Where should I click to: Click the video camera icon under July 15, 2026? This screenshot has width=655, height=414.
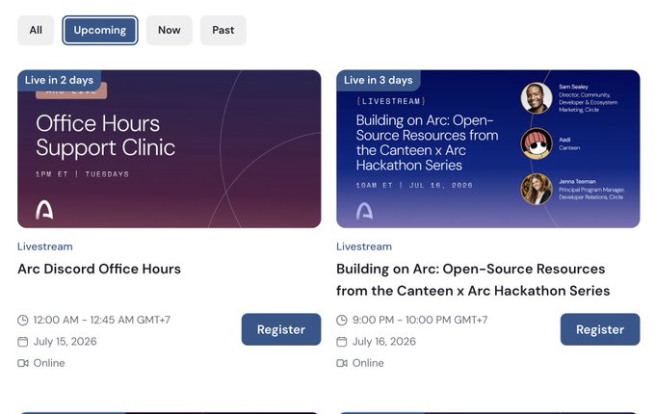[23, 363]
